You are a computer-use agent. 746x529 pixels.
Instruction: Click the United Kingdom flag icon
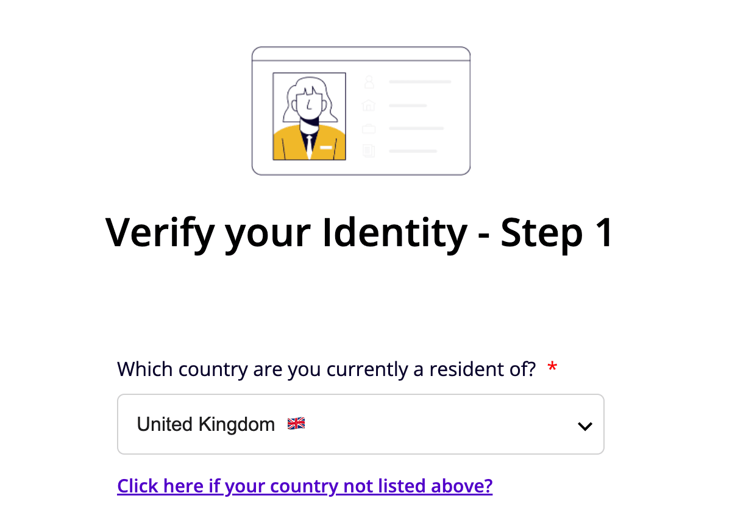296,424
